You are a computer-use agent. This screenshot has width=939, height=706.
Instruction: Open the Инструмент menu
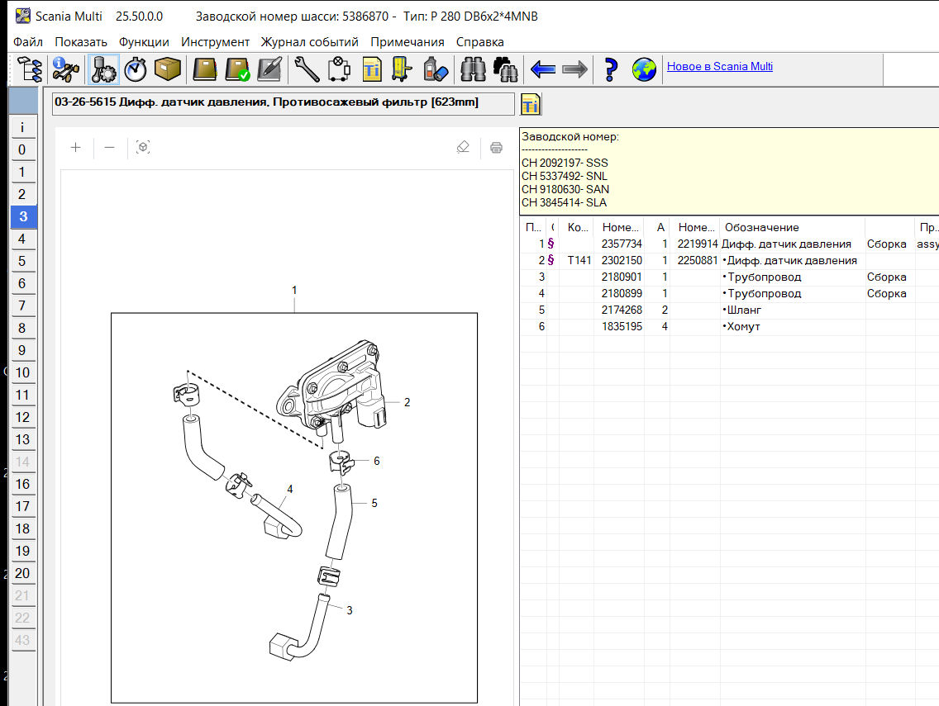215,42
